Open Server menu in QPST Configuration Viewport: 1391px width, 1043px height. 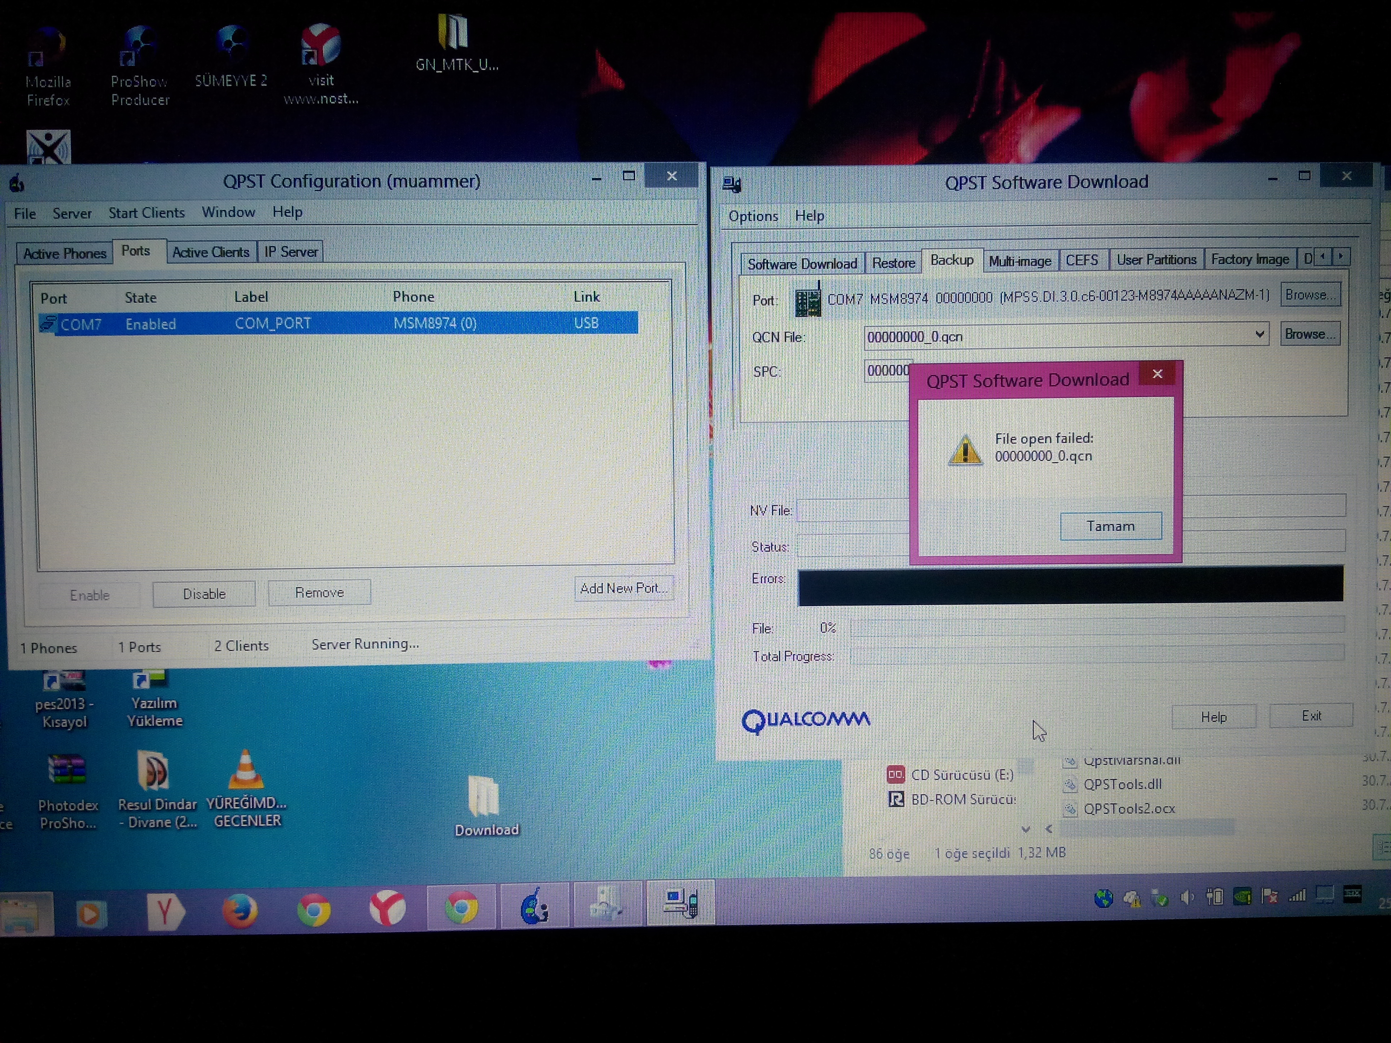(72, 214)
